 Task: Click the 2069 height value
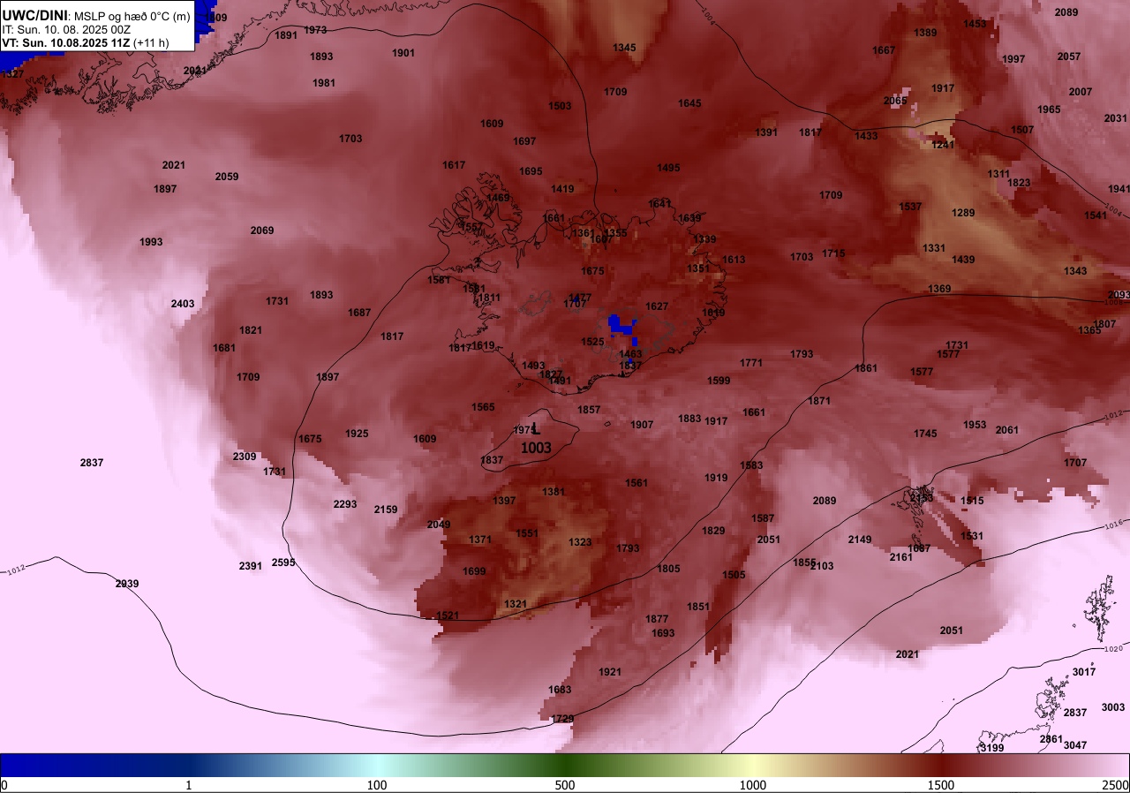pyautogui.click(x=262, y=230)
